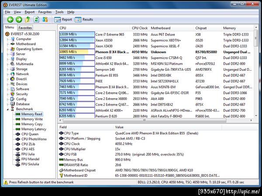
Task: Switch to the Menu tab
Action: pos(10,27)
